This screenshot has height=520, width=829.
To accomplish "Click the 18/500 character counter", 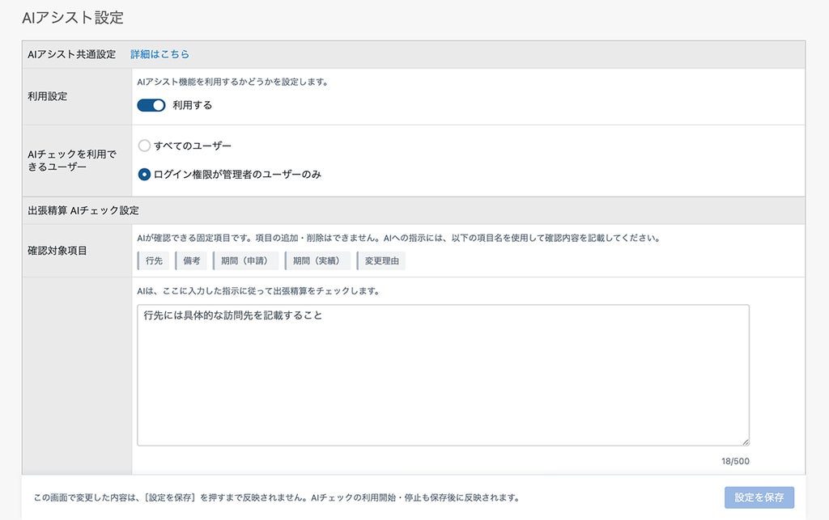I will point(735,462).
